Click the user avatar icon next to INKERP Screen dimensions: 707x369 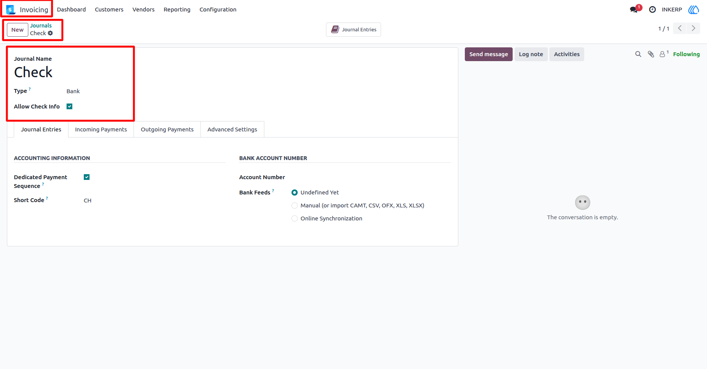coord(693,10)
